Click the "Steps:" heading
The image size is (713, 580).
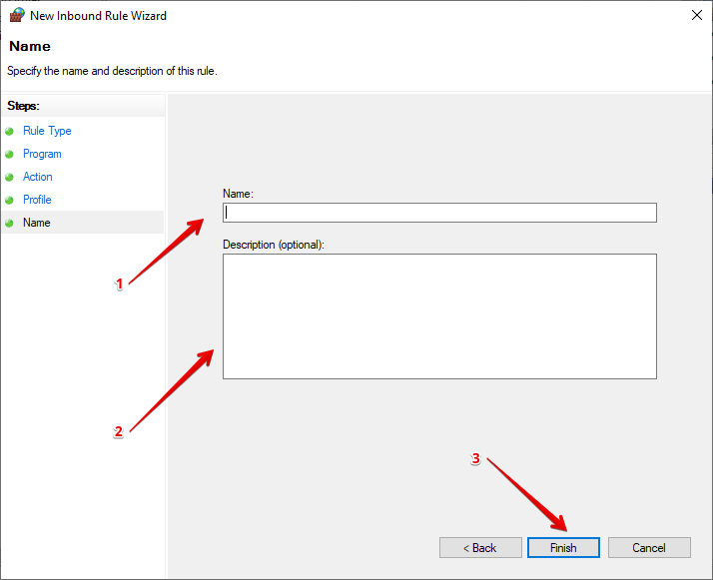[x=23, y=106]
